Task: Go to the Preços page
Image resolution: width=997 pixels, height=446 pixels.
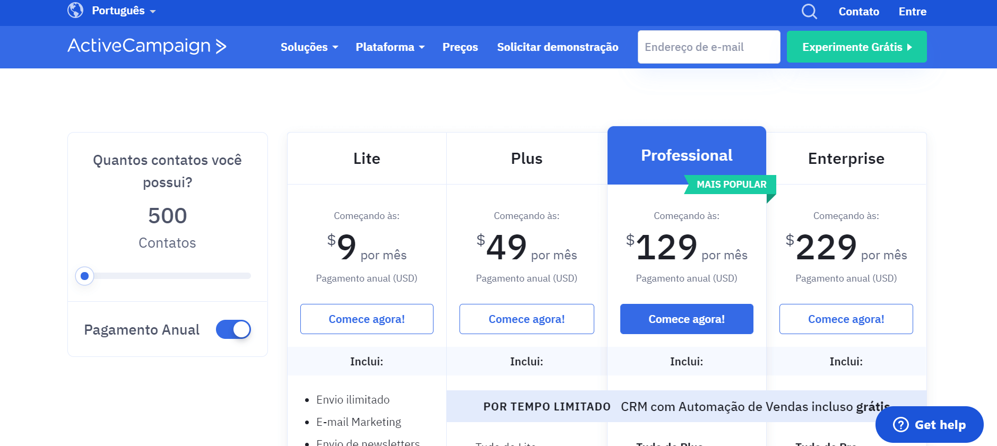Action: coord(460,47)
